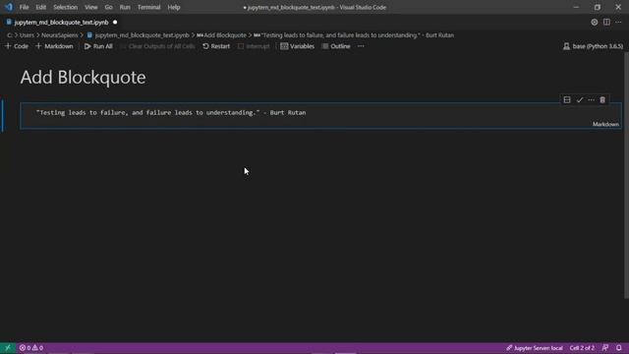This screenshot has width=629, height=354.
Task: Open the Edit menu
Action: point(41,7)
